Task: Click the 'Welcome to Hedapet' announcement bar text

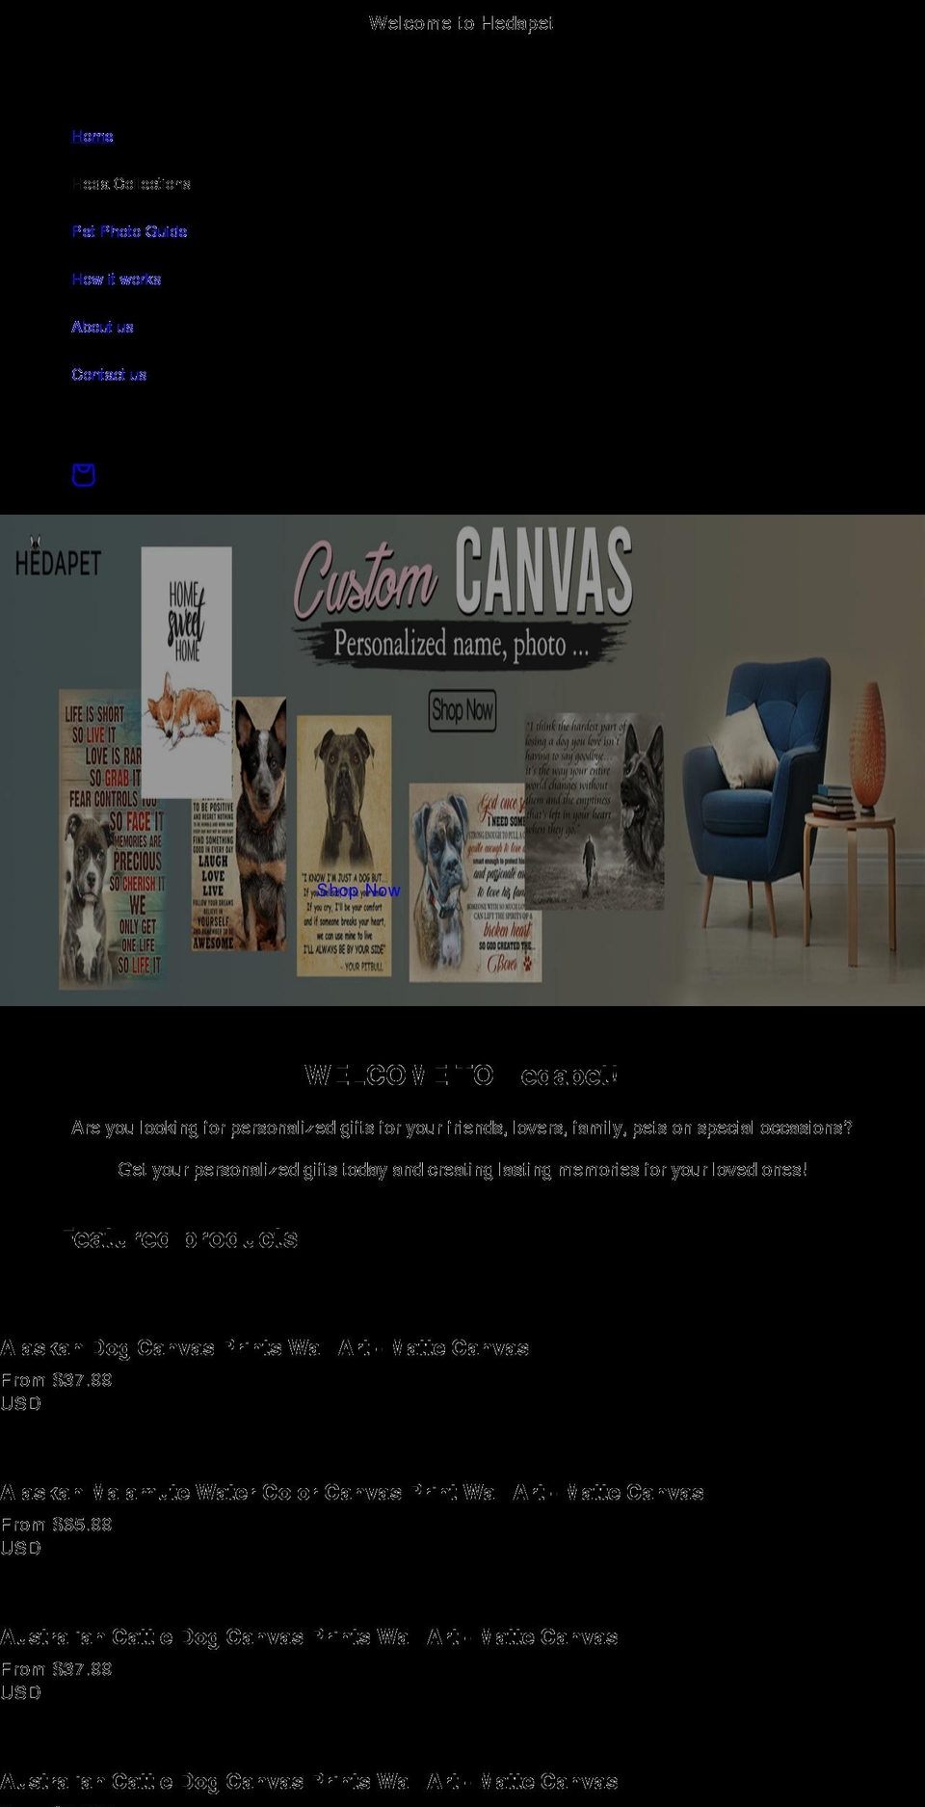Action: (x=462, y=23)
